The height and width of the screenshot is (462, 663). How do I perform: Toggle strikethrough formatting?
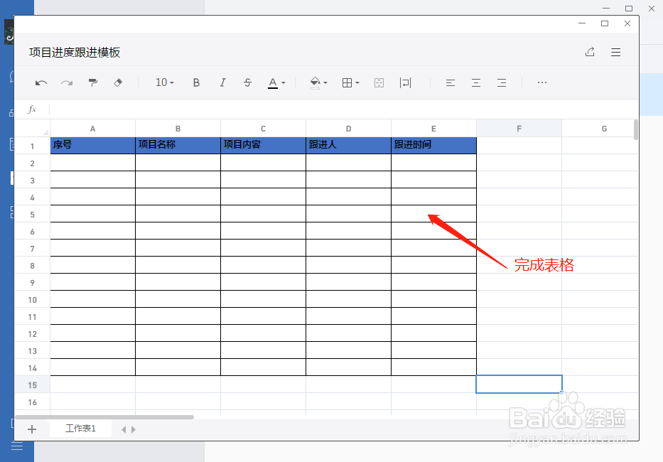click(248, 83)
